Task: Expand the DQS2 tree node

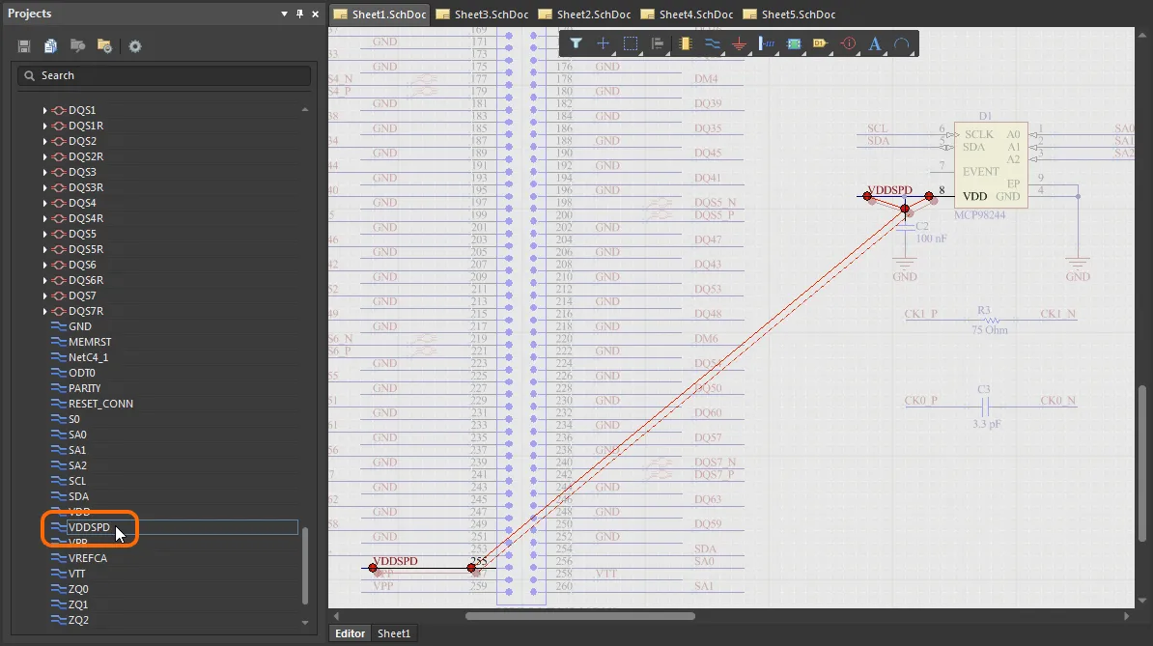Action: point(44,141)
